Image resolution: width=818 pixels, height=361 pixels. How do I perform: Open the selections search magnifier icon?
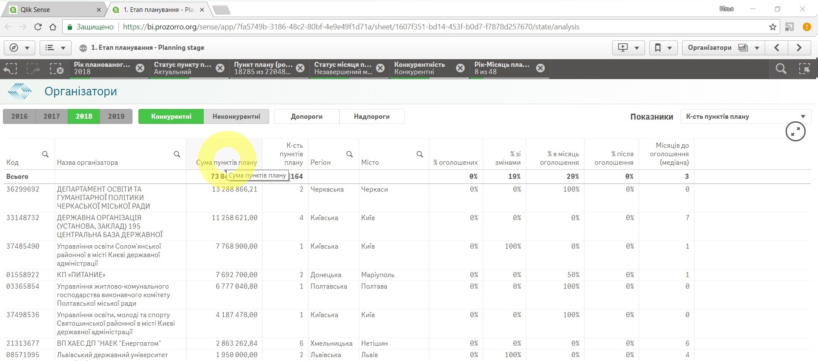(781, 69)
